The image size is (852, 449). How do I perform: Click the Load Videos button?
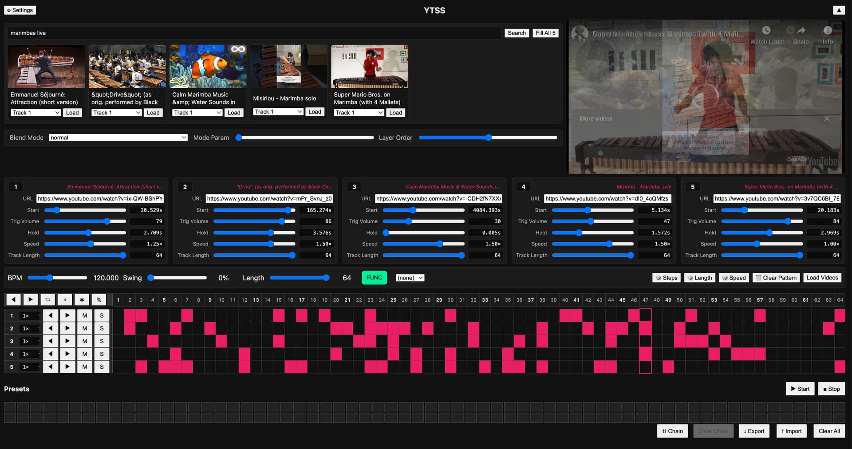[822, 278]
